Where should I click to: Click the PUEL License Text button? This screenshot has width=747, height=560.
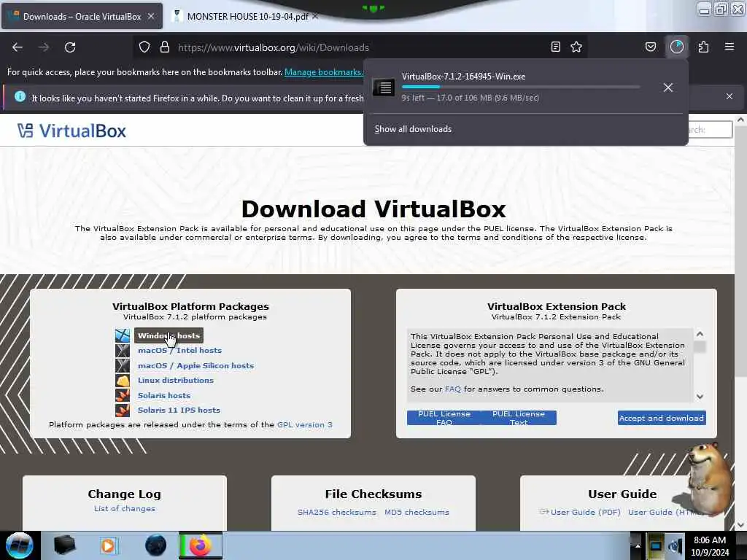pos(519,418)
